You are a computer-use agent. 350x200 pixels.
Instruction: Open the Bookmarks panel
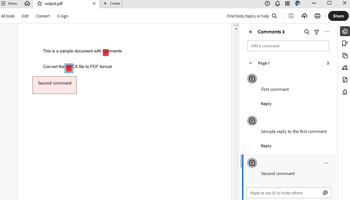pyautogui.click(x=345, y=43)
